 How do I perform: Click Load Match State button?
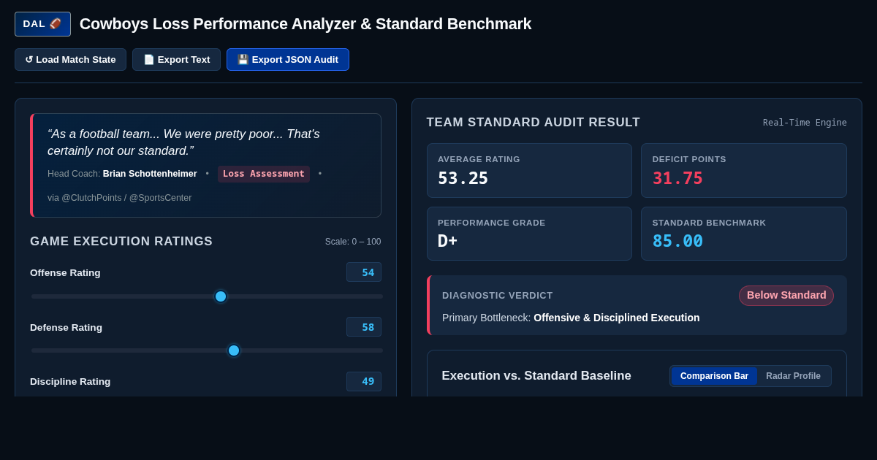(x=70, y=60)
